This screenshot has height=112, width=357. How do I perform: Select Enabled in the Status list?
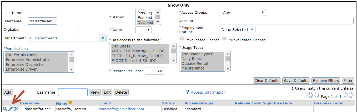145,18
